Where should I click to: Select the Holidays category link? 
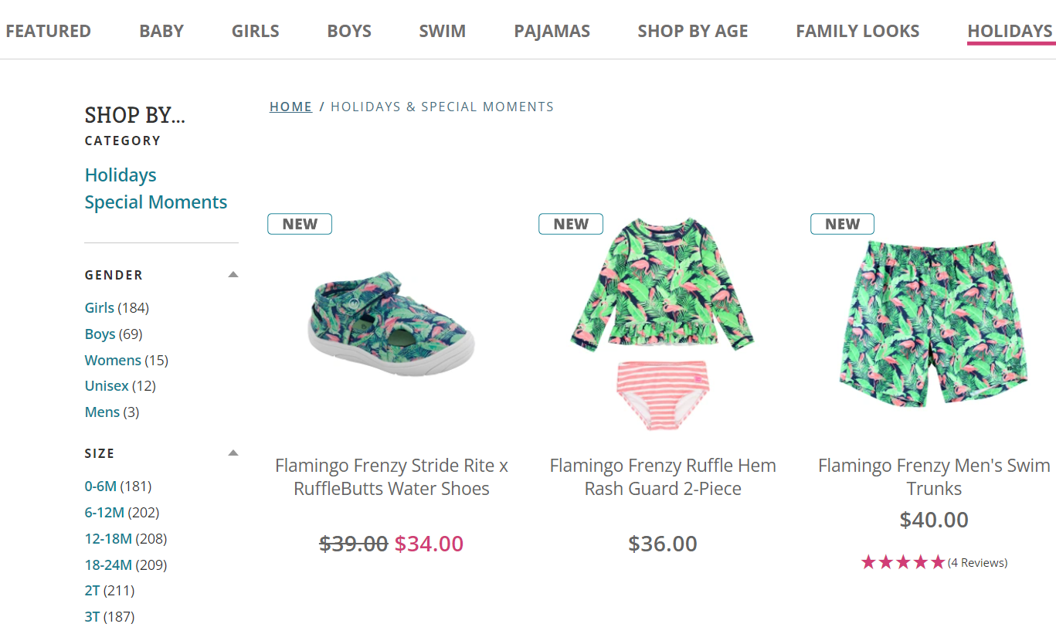coord(121,175)
